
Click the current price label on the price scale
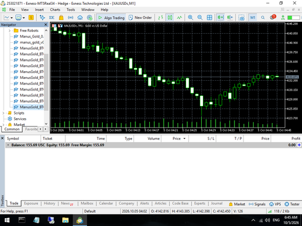292,77
